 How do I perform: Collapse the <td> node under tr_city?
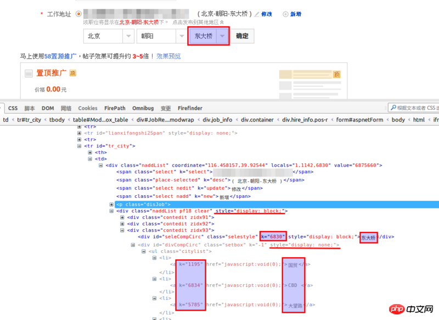pyautogui.click(x=90, y=159)
